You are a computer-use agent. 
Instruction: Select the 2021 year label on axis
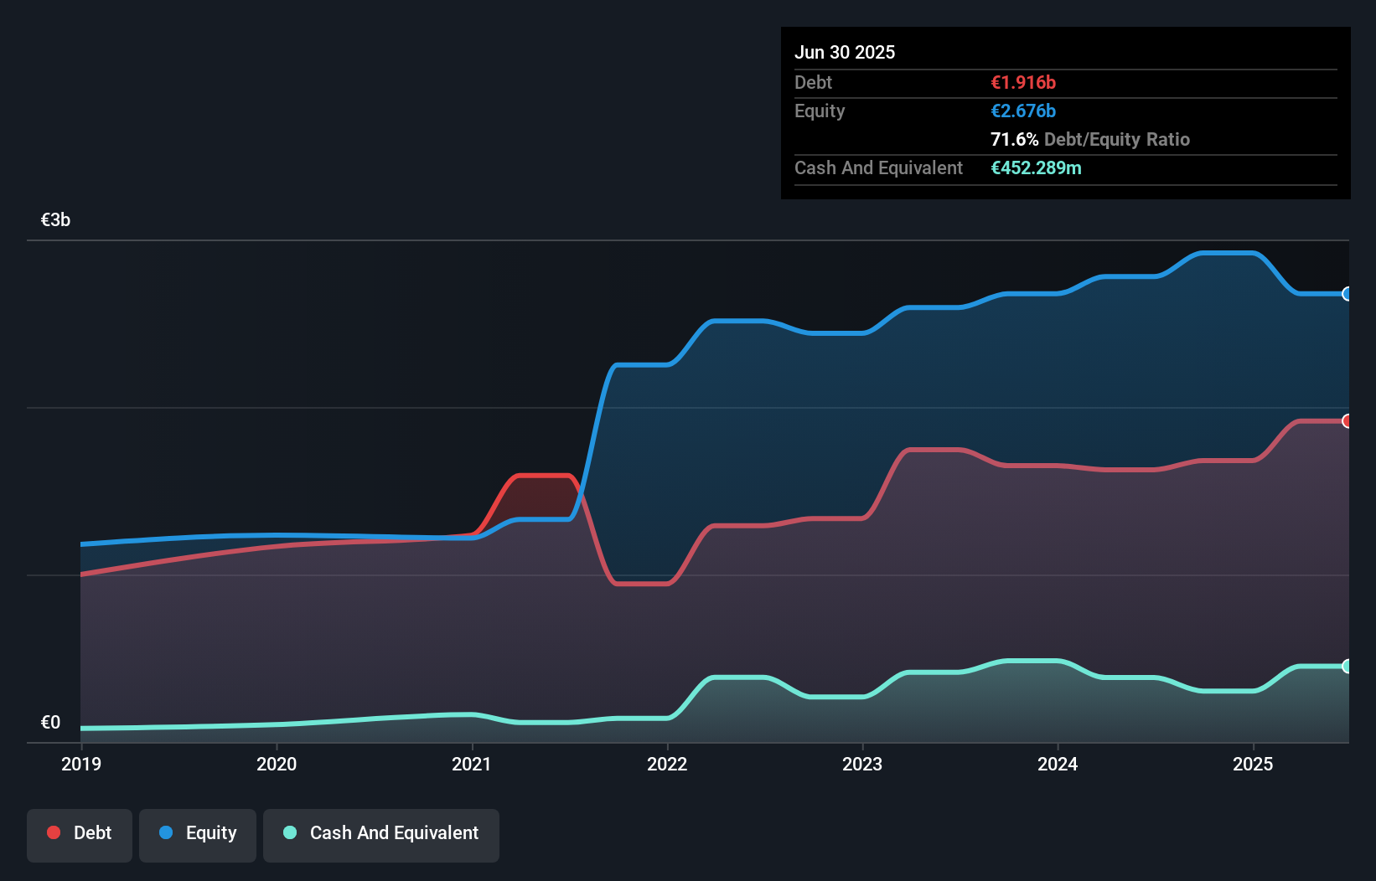[x=473, y=764]
